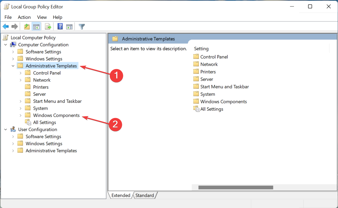Select the Computer Configuration tree node

[43, 45]
